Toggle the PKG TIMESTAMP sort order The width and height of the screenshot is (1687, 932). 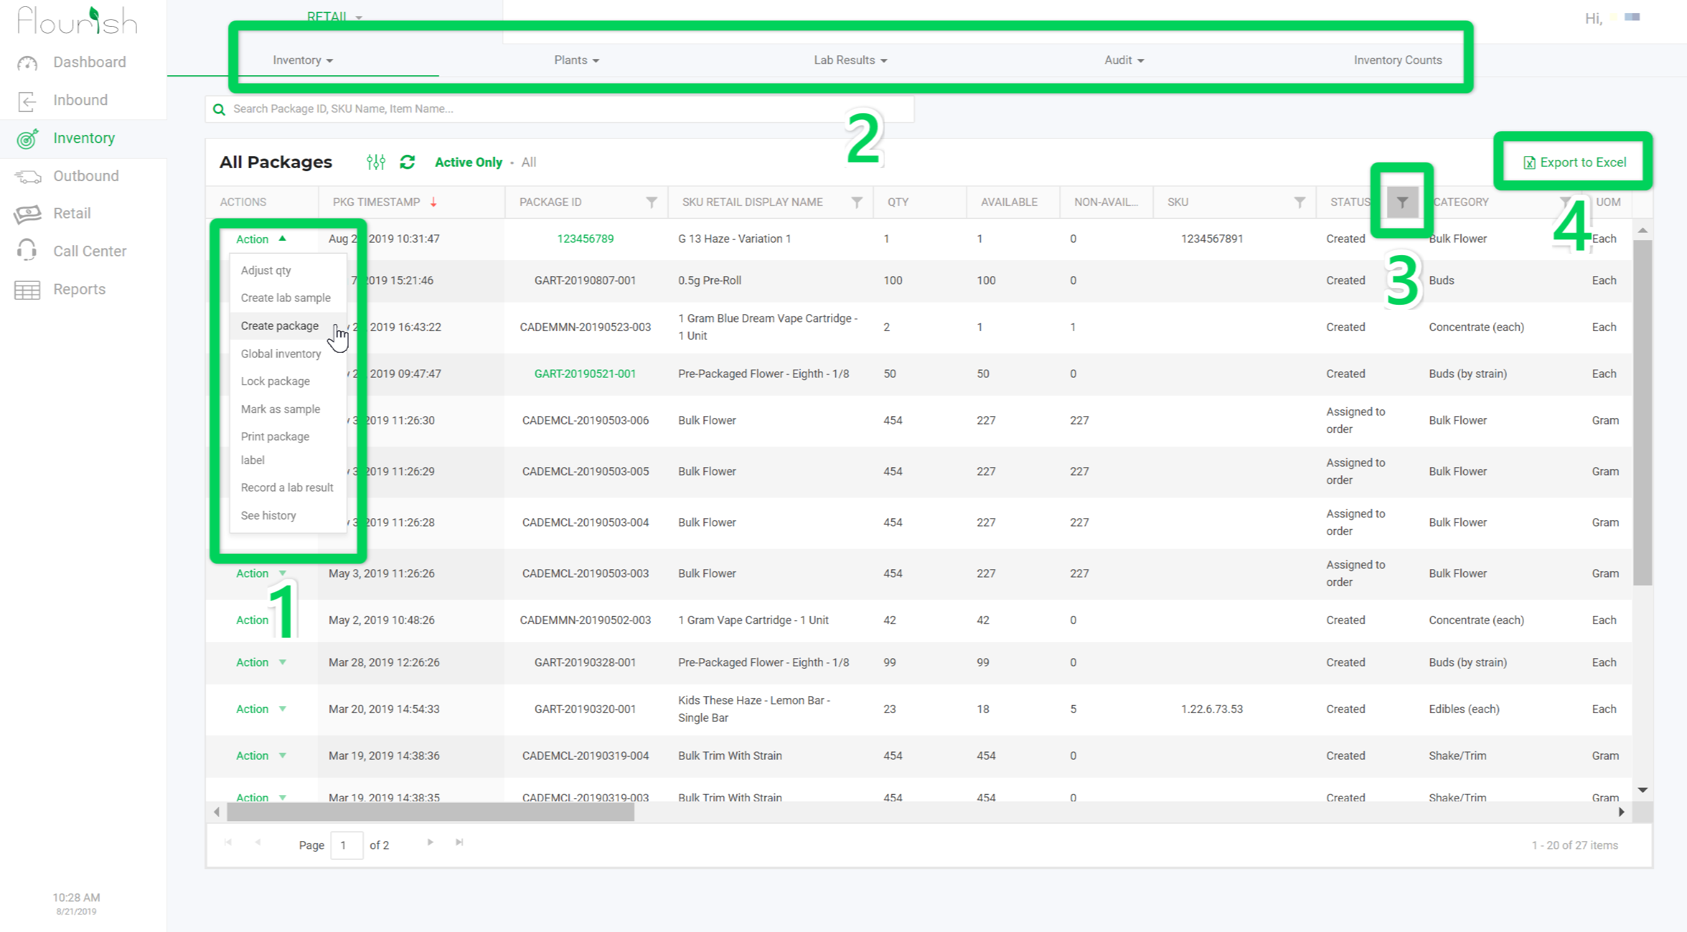(434, 202)
